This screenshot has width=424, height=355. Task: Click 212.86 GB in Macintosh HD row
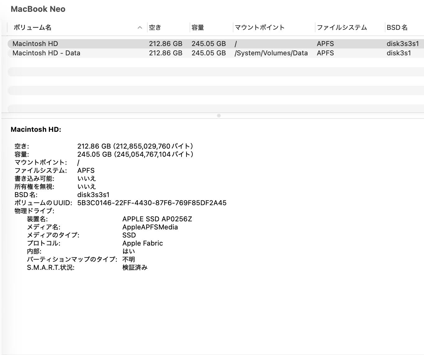click(166, 44)
